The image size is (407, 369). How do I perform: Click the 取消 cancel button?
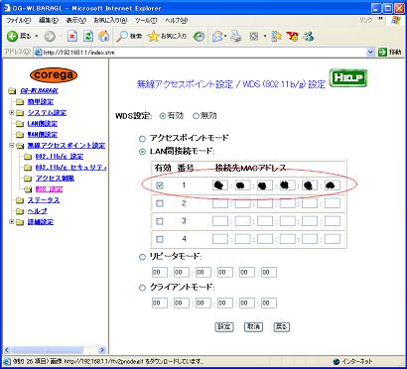click(x=253, y=327)
